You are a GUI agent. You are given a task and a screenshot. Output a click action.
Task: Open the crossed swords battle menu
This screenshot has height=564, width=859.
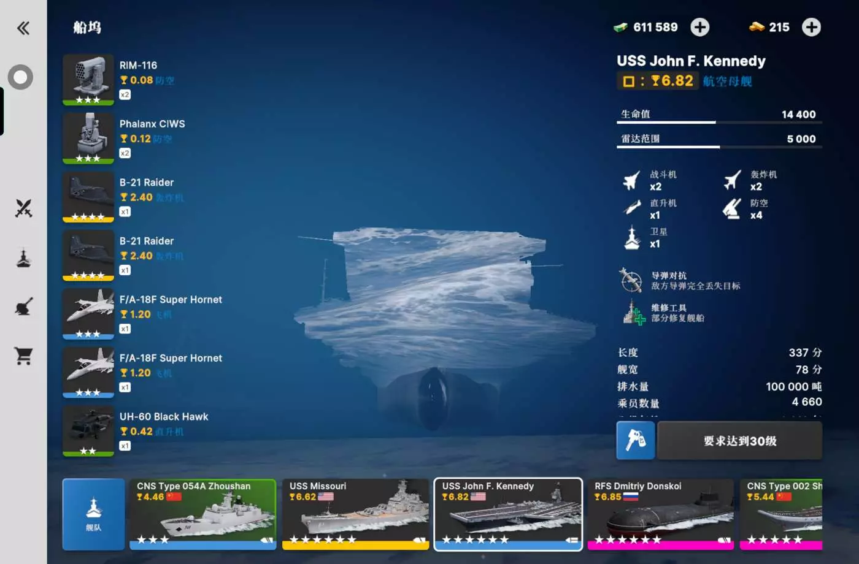(x=23, y=208)
